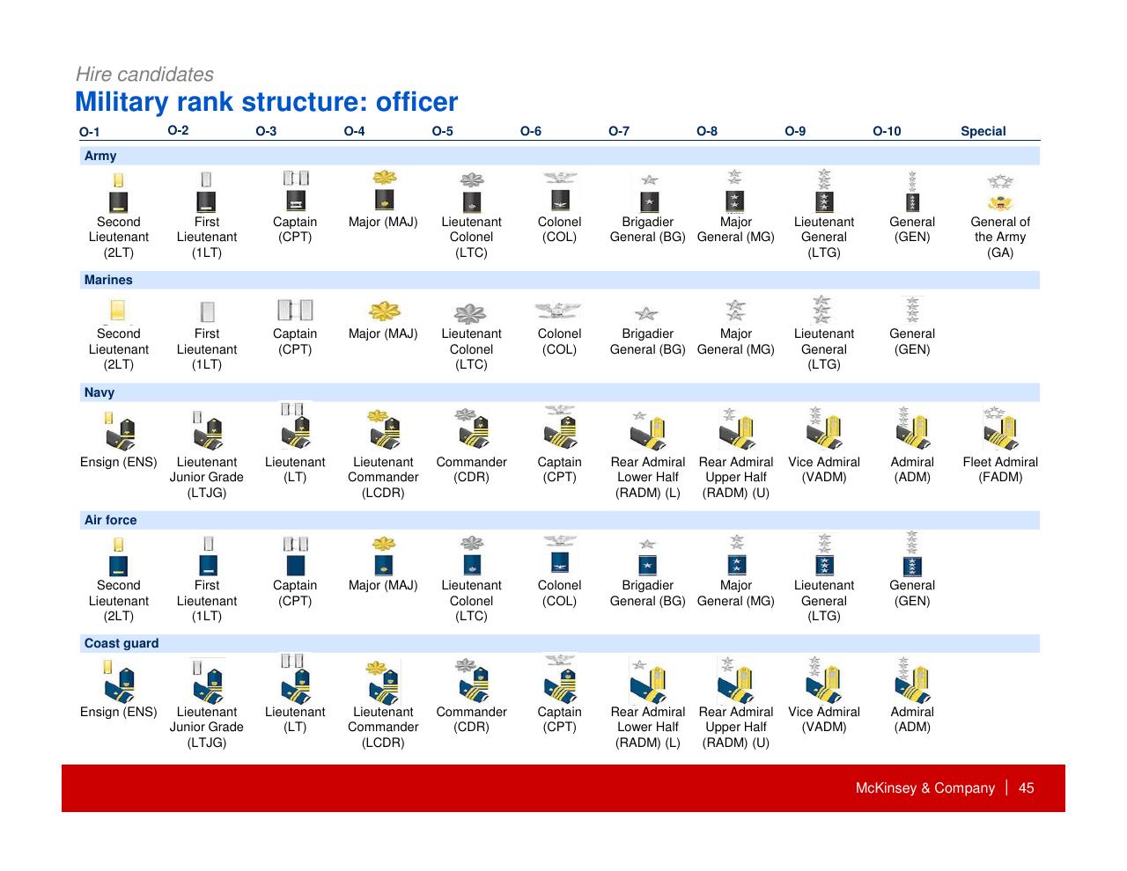
Task: Click the Coast Guard Rear Admiral Lower Half insignia
Action: (x=647, y=680)
